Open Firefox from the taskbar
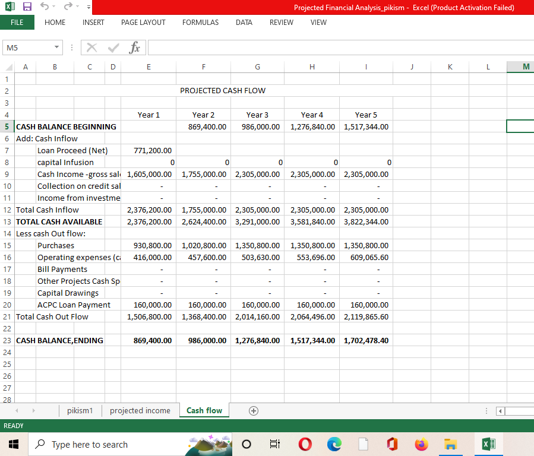Image resolution: width=534 pixels, height=456 pixels. [421, 444]
